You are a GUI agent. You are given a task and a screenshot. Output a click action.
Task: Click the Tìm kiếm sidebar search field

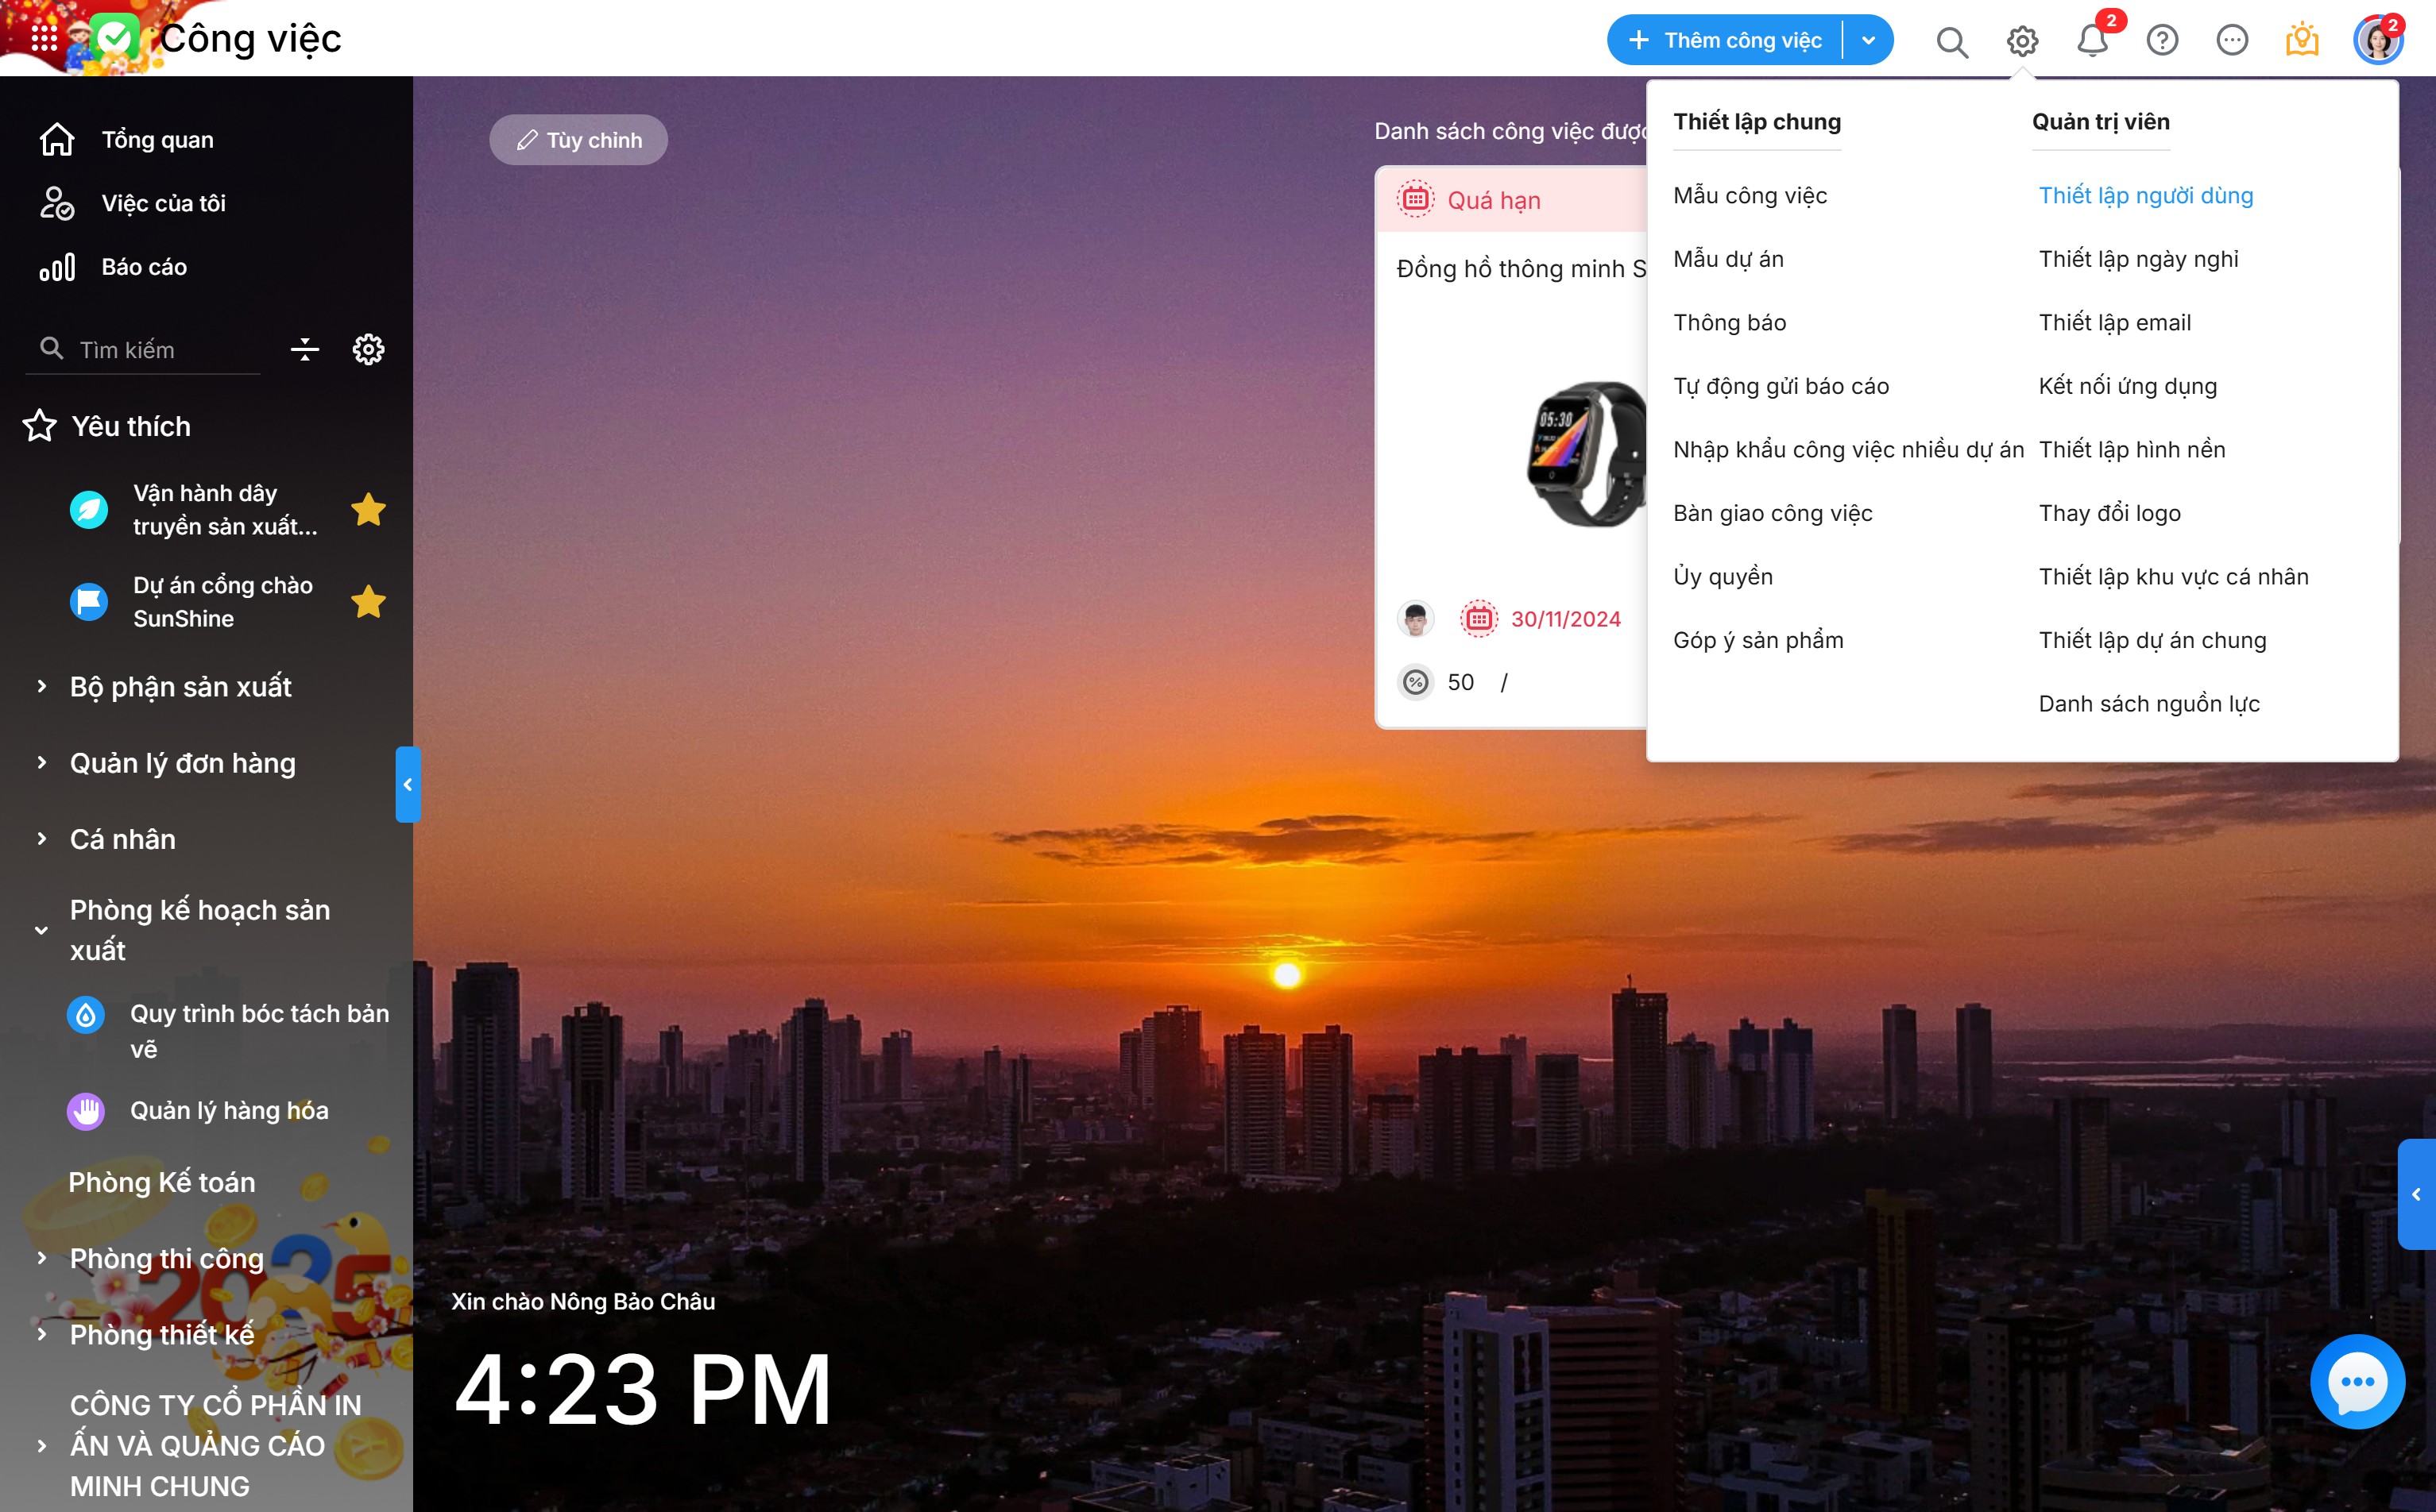pos(143,350)
